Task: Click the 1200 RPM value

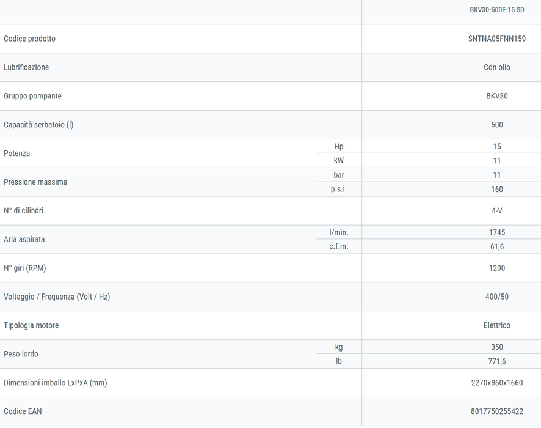Action: [x=497, y=268]
